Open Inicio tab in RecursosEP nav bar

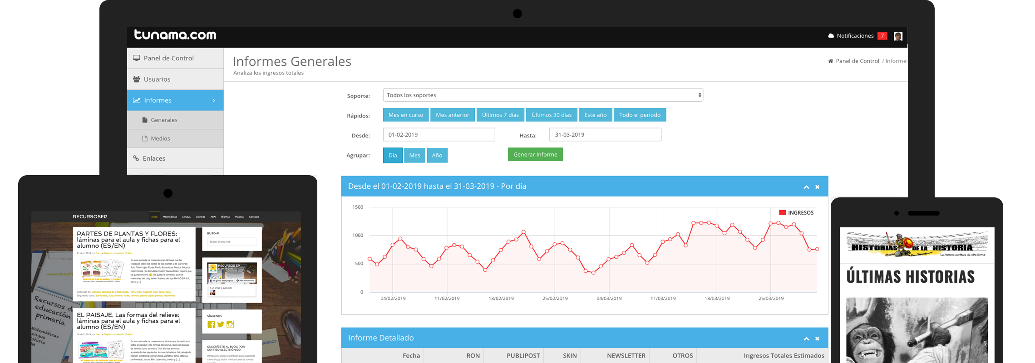click(154, 217)
